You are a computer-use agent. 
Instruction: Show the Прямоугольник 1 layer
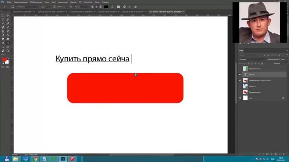point(240,92)
